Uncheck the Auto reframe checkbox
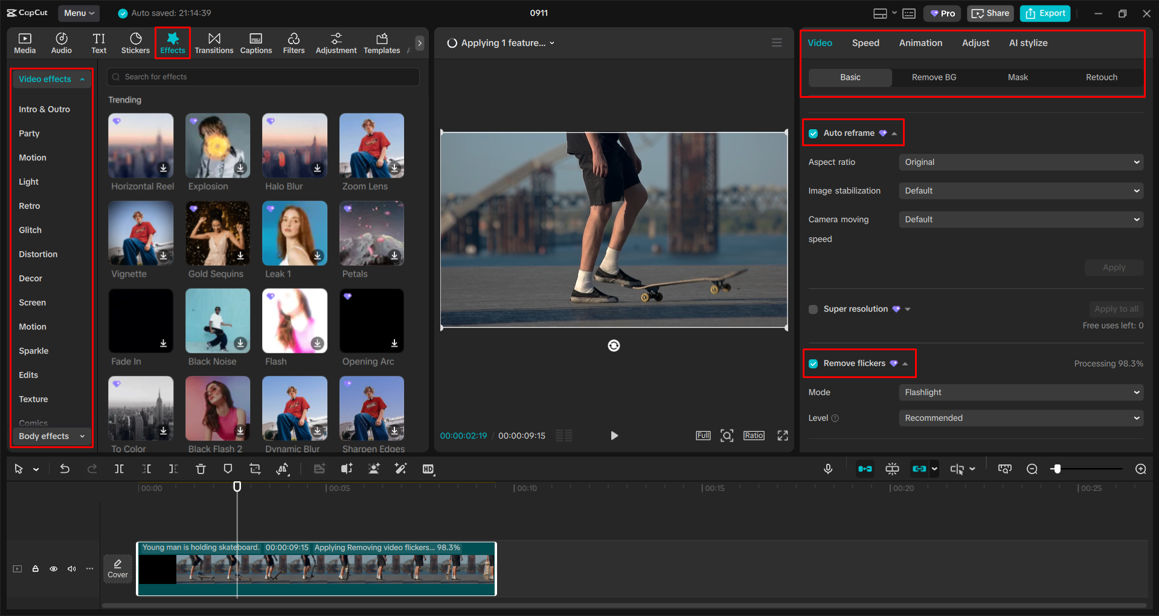The image size is (1159, 616). 814,133
